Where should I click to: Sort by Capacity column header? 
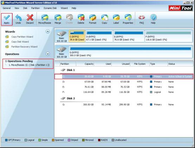tap(85, 64)
